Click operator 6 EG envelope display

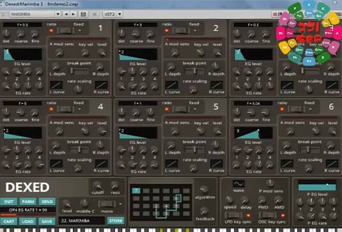tap(253, 133)
